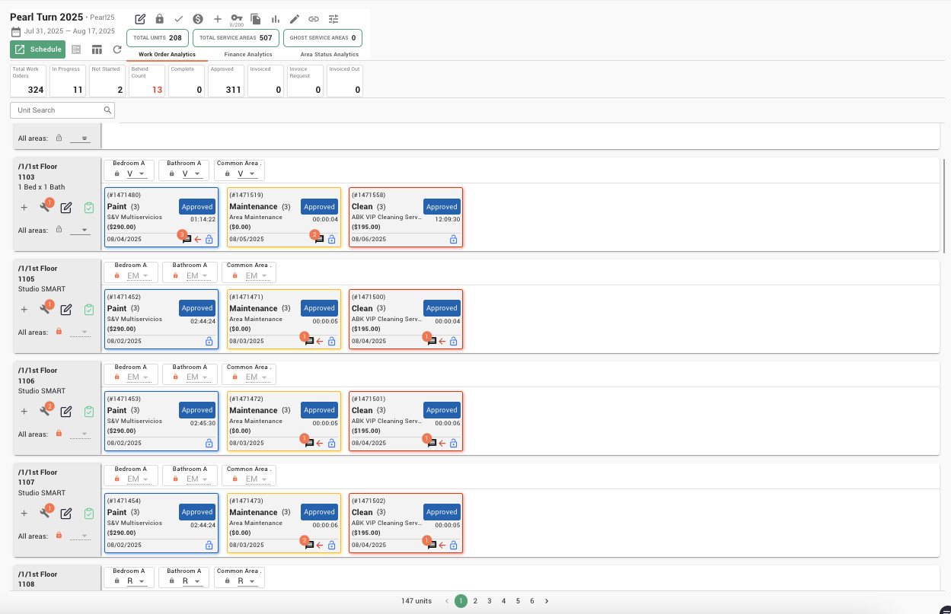
Task: Open All areas dropdown for unit 1103
Action: coord(80,230)
